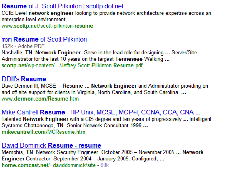The width and height of the screenshot is (230, 175).
Task: Click the home.comcast.net/~daviddominick/site URL
Action: tap(49, 165)
